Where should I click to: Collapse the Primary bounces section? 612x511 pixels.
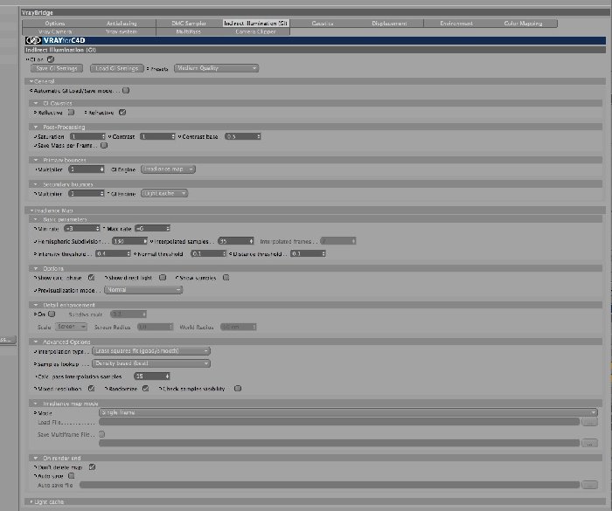point(36,160)
